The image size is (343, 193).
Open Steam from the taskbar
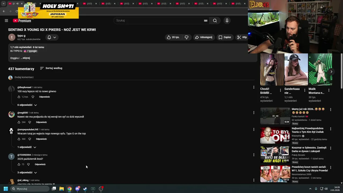85,189
